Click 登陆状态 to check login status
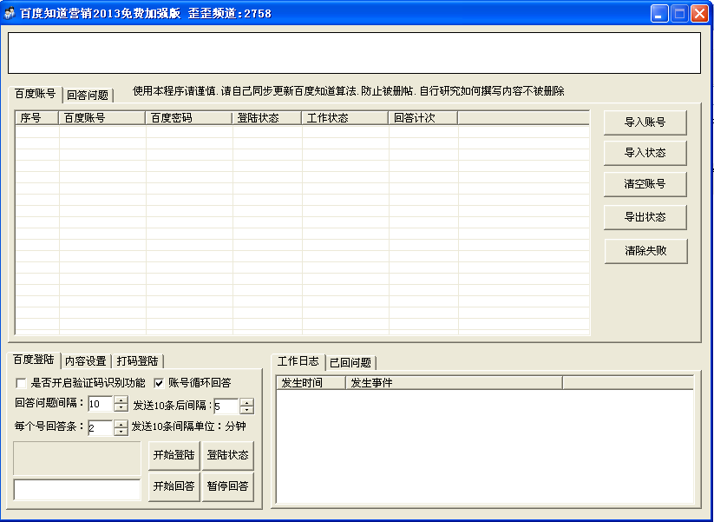This screenshot has height=522, width=714. click(229, 454)
